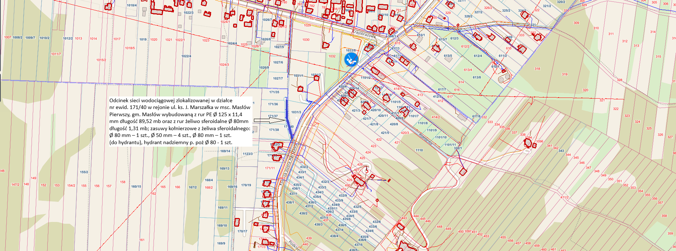Select parcel 1032 next to the playground
The height and width of the screenshot is (251, 676).
click(332, 56)
